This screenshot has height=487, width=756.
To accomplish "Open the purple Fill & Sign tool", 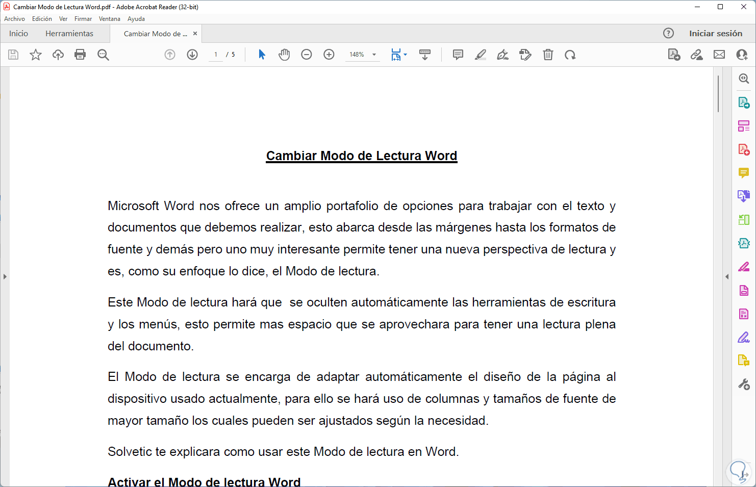I will tap(744, 337).
